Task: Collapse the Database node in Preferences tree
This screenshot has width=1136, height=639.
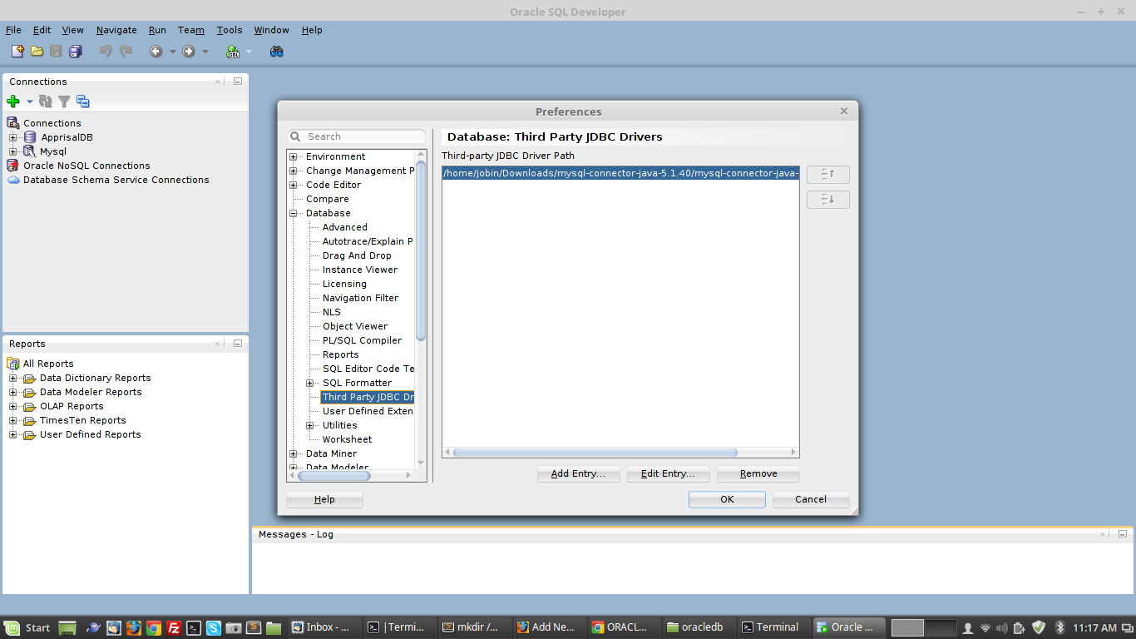Action: (x=294, y=213)
